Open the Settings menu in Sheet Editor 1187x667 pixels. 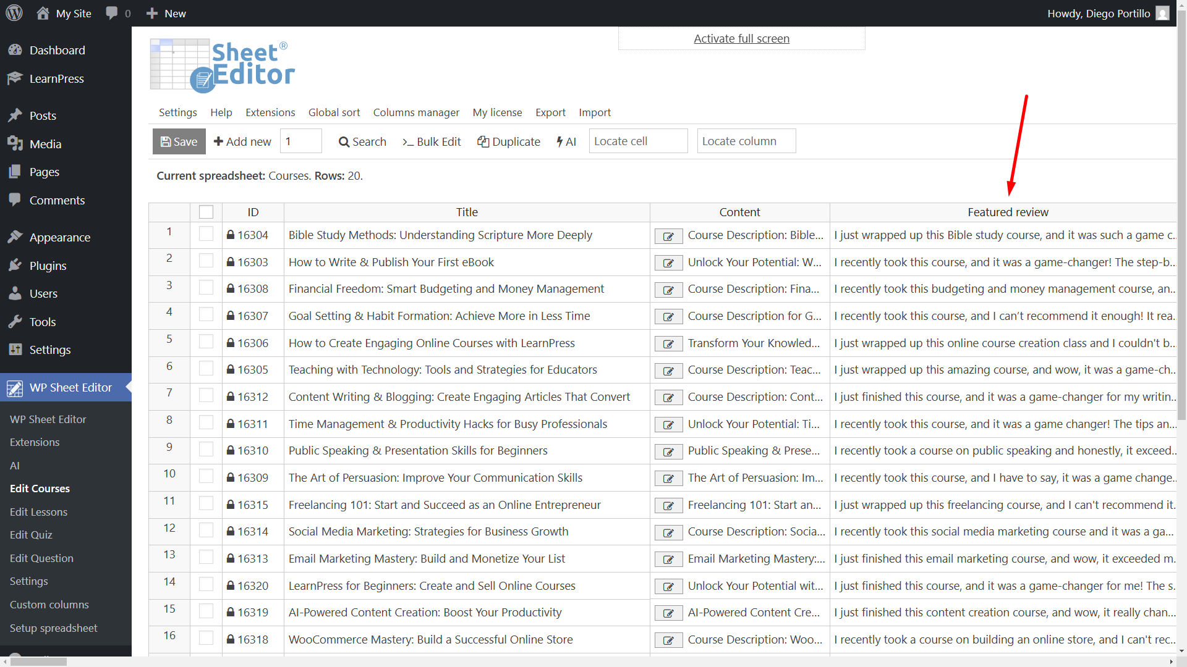177,112
